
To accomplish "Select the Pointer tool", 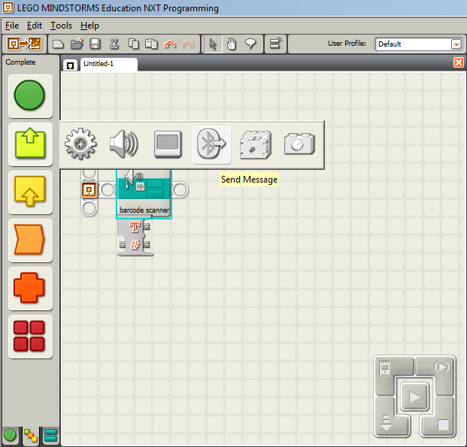I will [x=213, y=44].
